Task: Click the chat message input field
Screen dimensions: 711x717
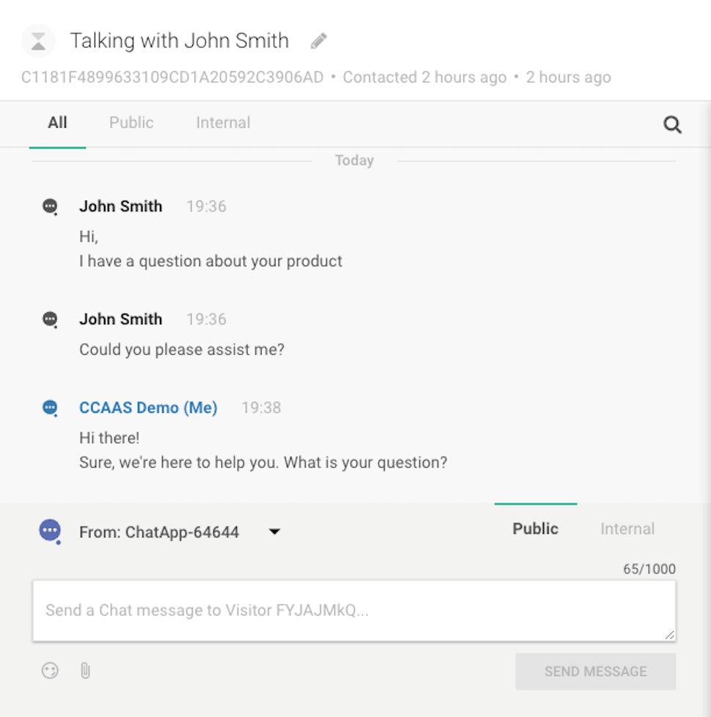Action: (x=353, y=611)
